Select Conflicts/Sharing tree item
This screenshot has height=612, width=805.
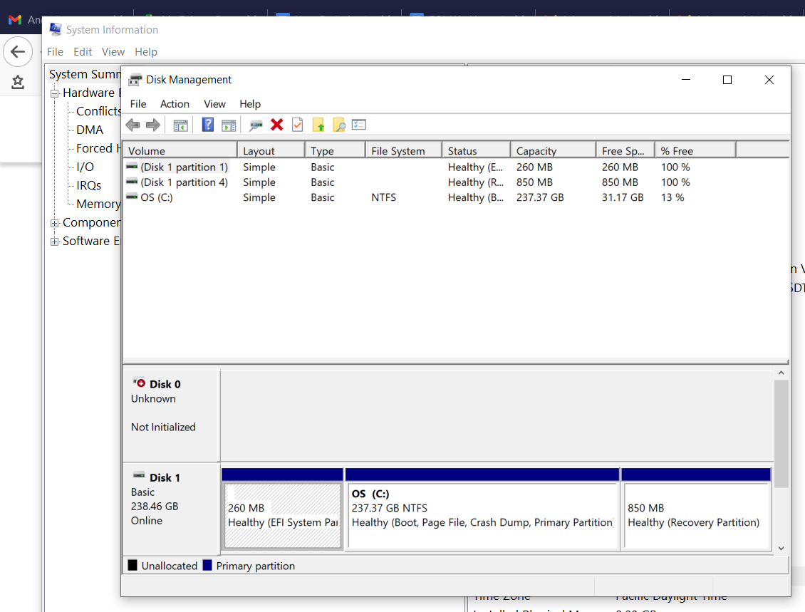(98, 111)
